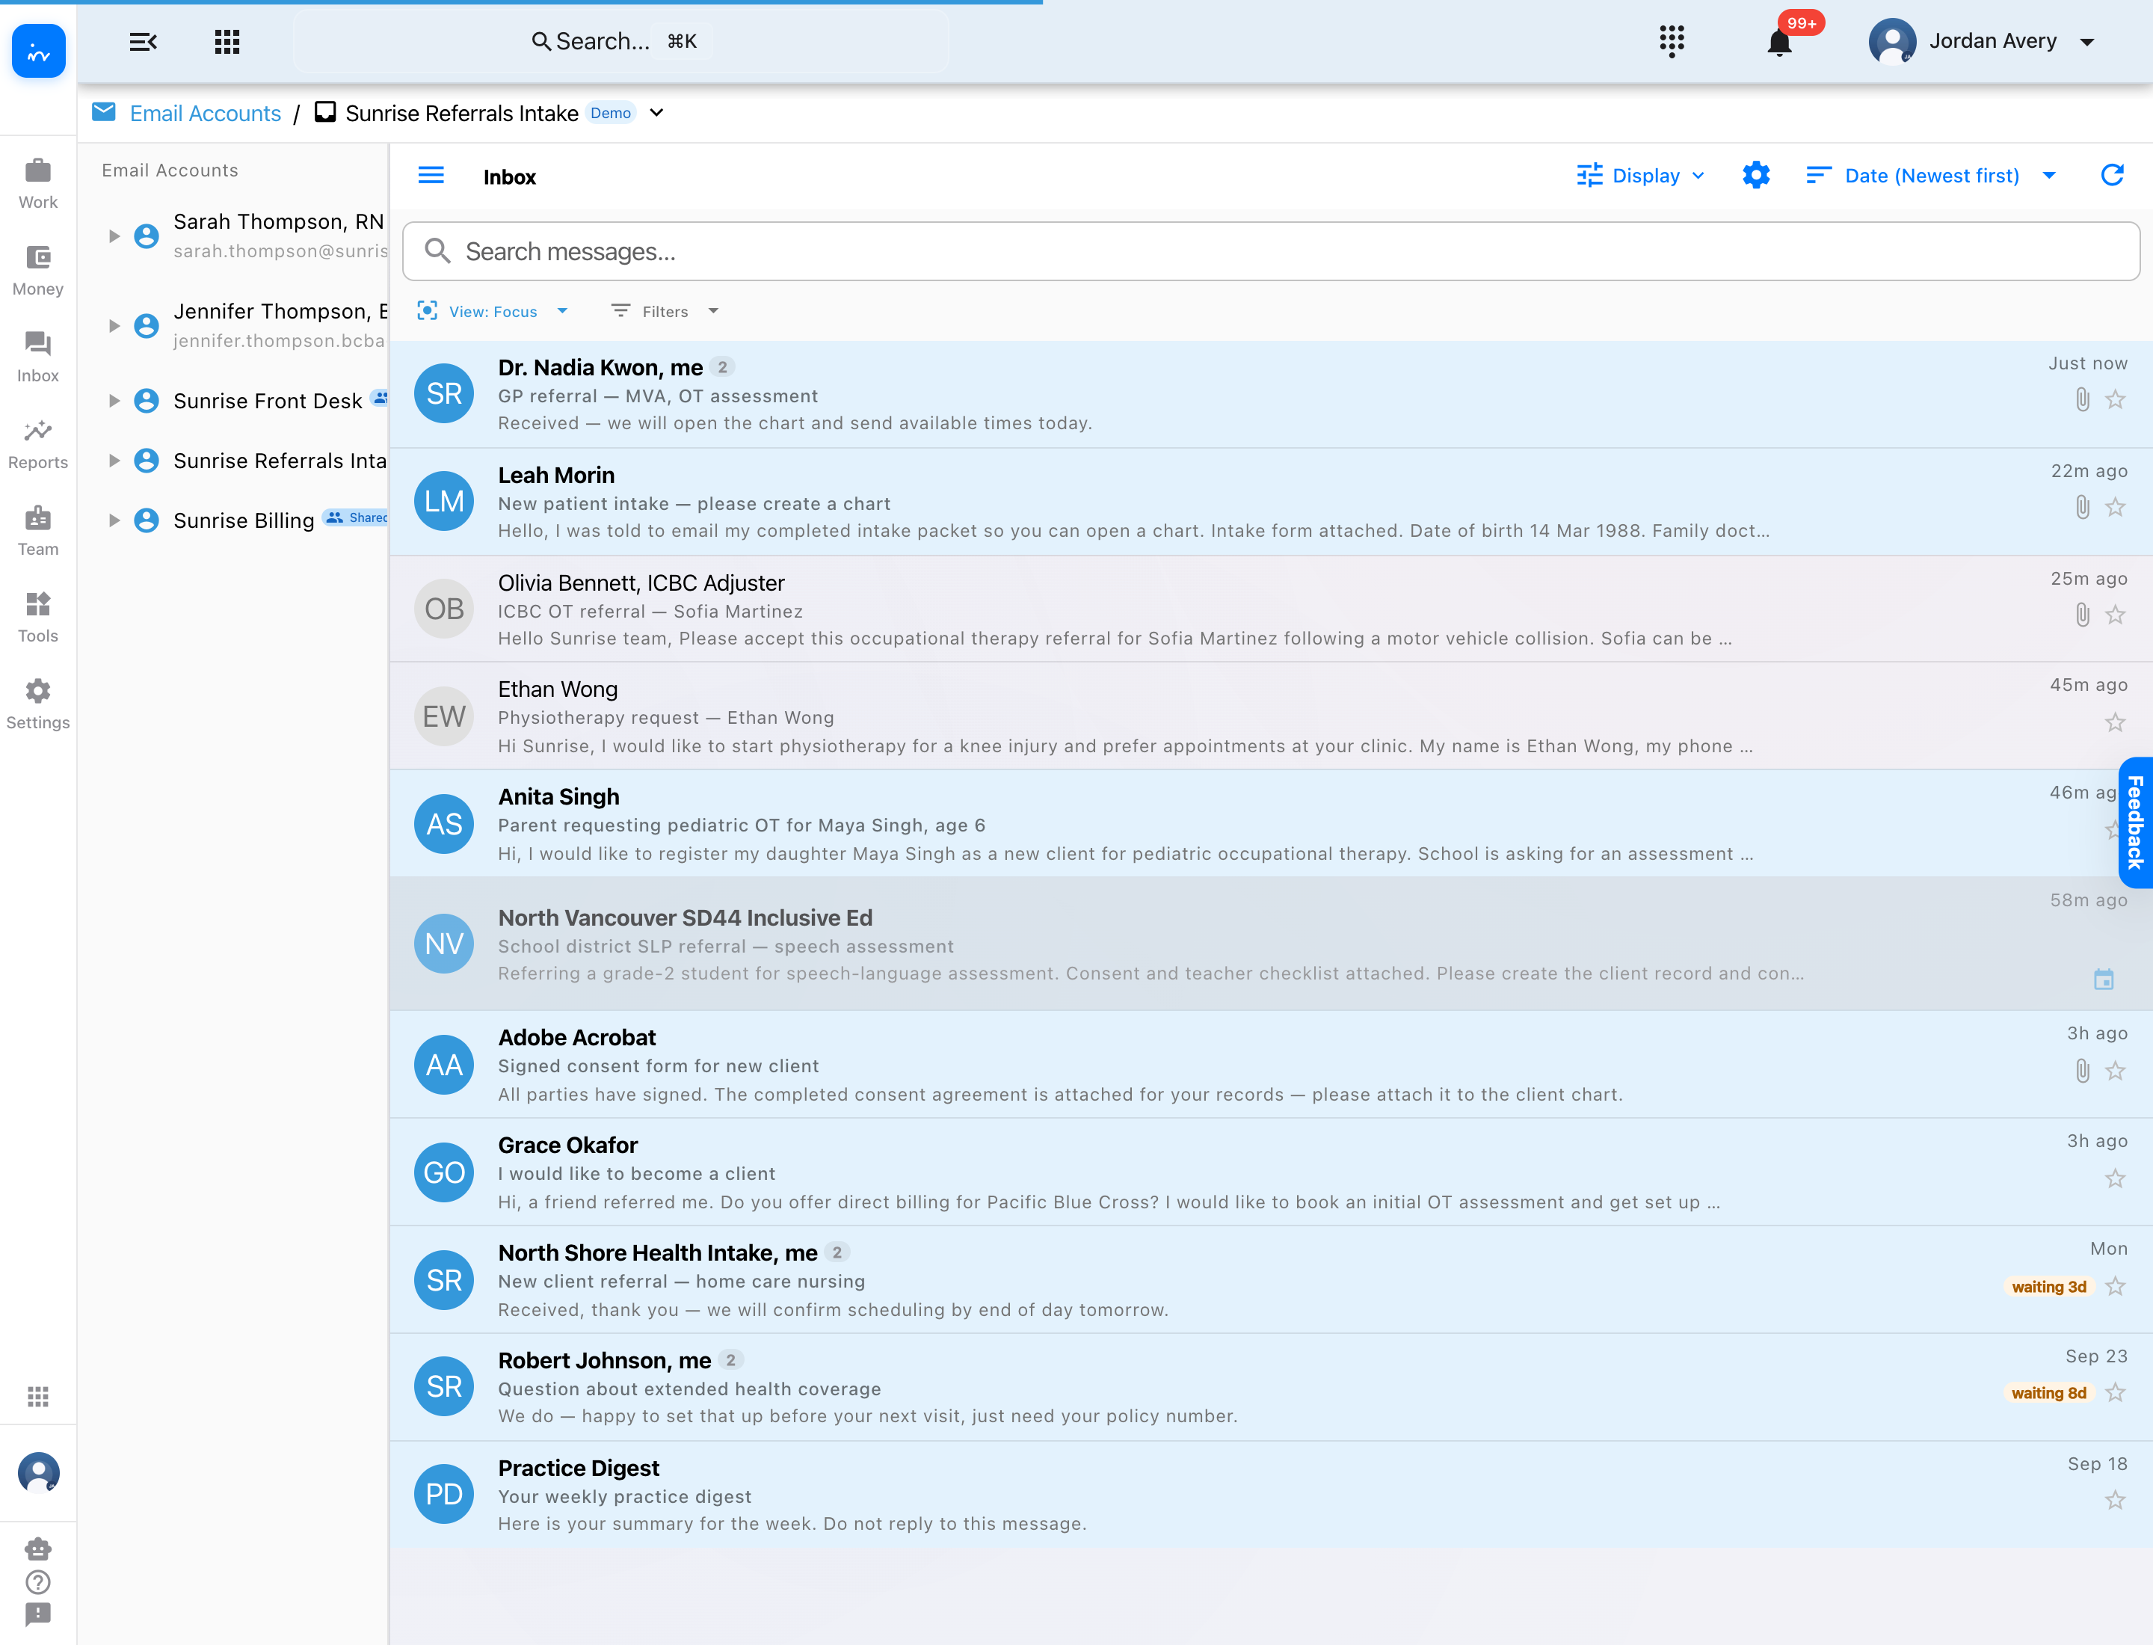Open the Display options dropdown

(1641, 175)
